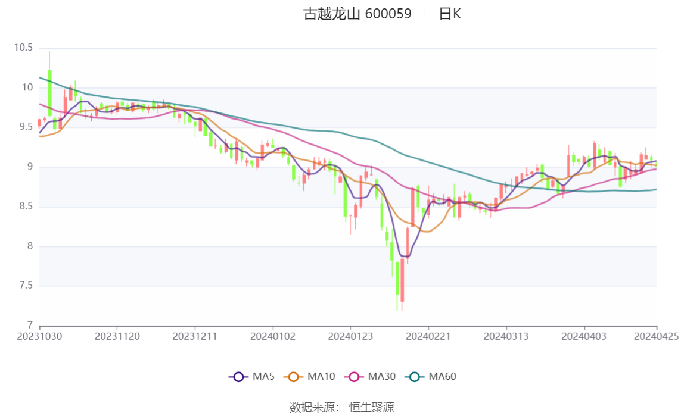
Task: Hide the MA5 series via its label
Action: click(263, 376)
